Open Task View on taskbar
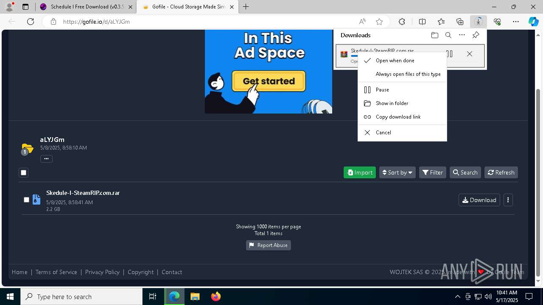The width and height of the screenshot is (543, 305). point(153,297)
